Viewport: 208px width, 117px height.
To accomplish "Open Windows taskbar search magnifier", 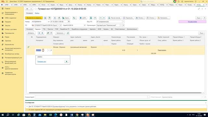I will (x=8, y=115).
